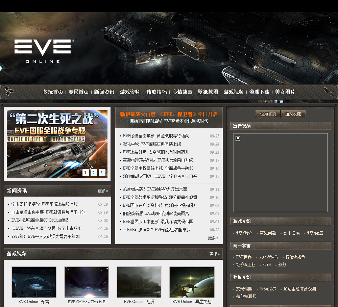Open headline 新伊甸战火再燃《EVE：捍卫者》今日开启
This screenshot has width=338, height=307.
(x=169, y=114)
